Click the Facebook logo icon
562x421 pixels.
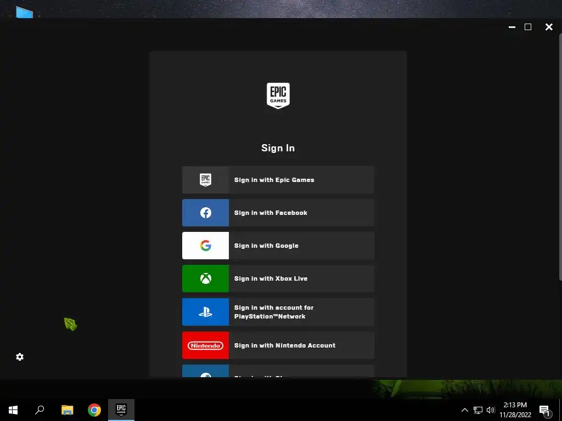tap(205, 213)
